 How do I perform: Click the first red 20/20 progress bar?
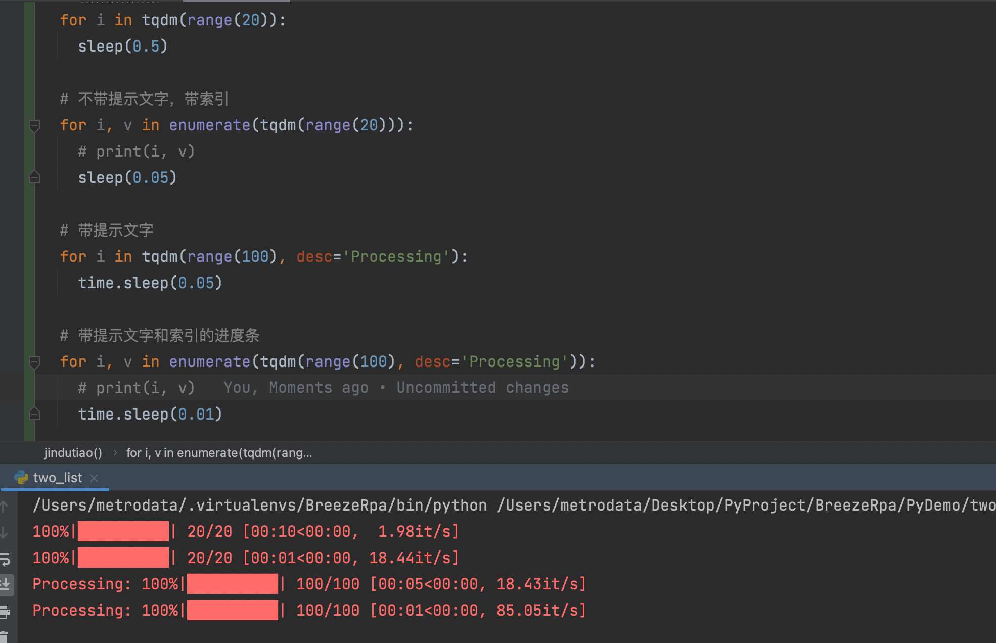point(123,532)
